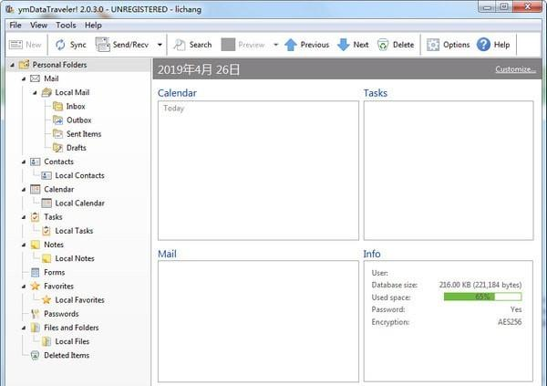The height and width of the screenshot is (386, 547).
Task: Open the Preview dropdown arrow
Action: pos(276,45)
